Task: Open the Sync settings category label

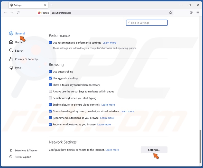Action: [18, 68]
